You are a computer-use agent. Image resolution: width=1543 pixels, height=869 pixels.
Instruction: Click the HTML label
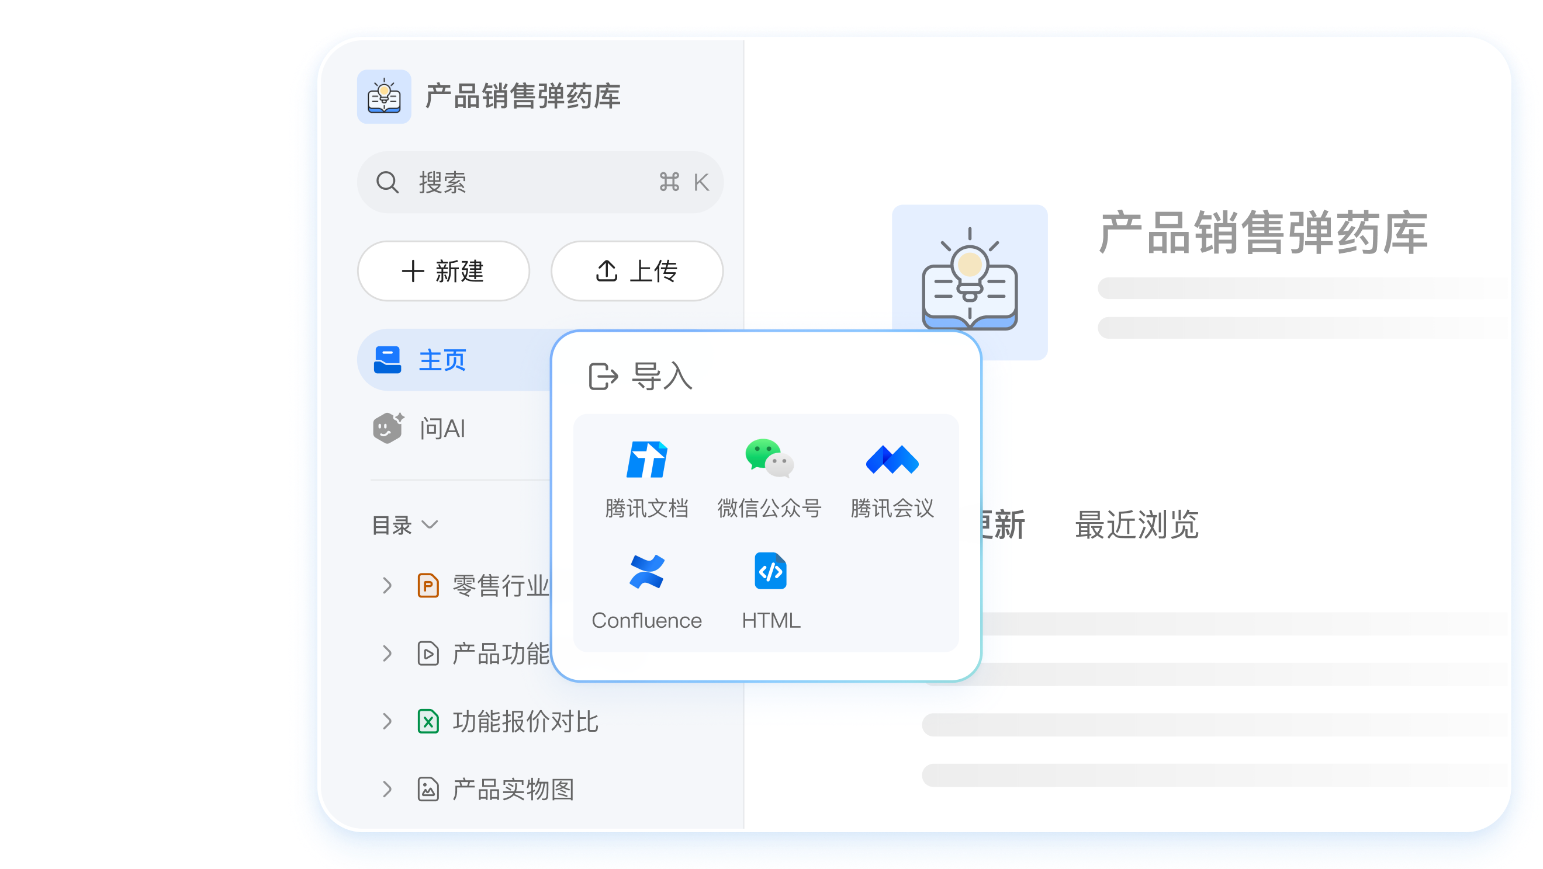tap(771, 621)
